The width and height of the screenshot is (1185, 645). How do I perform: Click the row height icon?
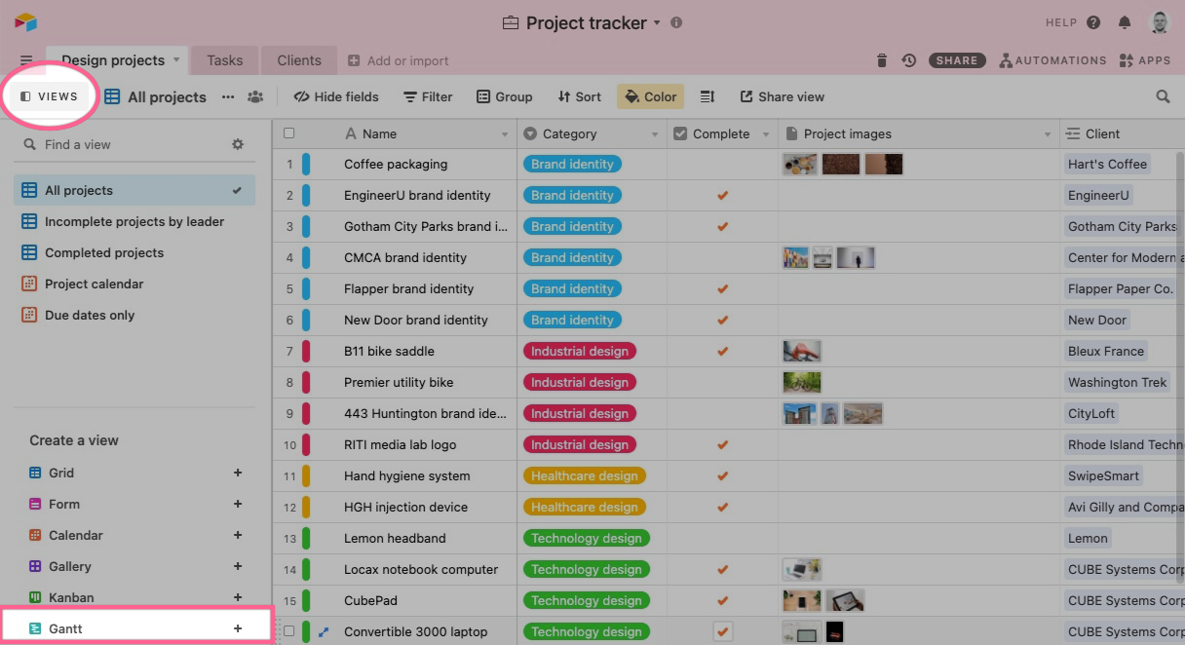pos(707,96)
